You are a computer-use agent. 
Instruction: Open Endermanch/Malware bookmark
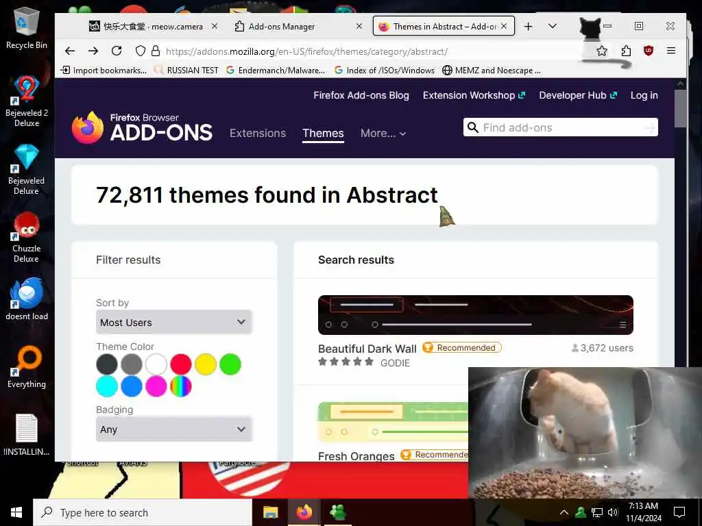(x=276, y=71)
